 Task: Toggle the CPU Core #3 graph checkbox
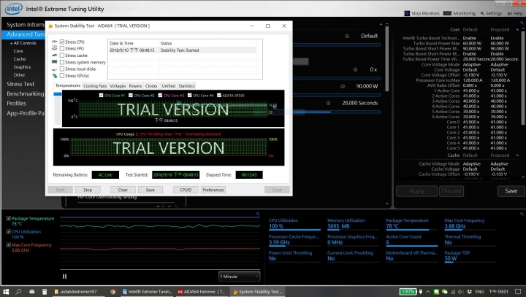tap(160, 95)
